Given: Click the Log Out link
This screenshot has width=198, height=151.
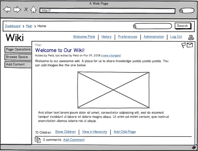Looking at the screenshot, I should 176,37.
